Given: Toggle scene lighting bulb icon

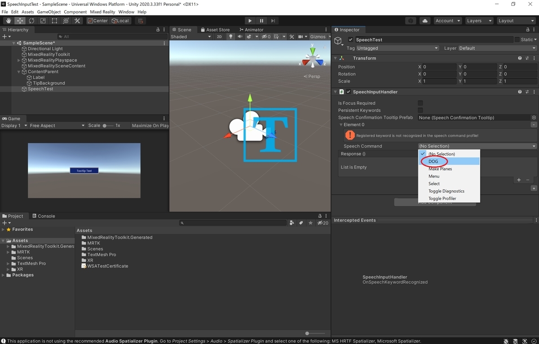Looking at the screenshot, I should (231, 37).
